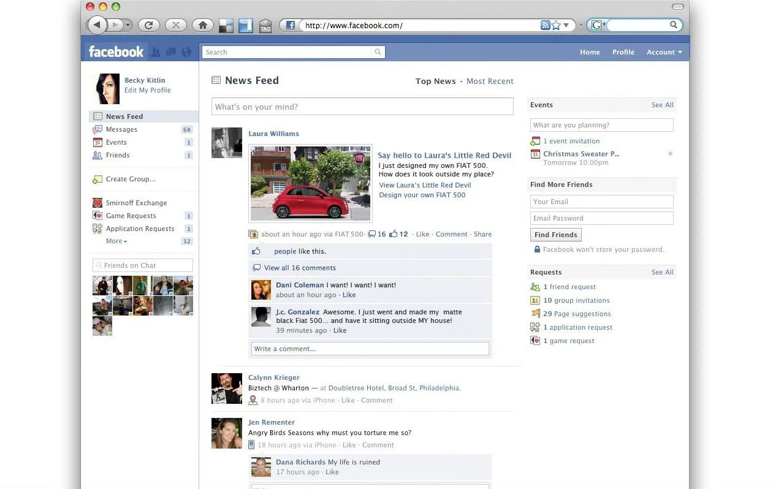Screen dimensions: 781x489
Task: Stop loading with the X toolbar button
Action: tap(176, 25)
